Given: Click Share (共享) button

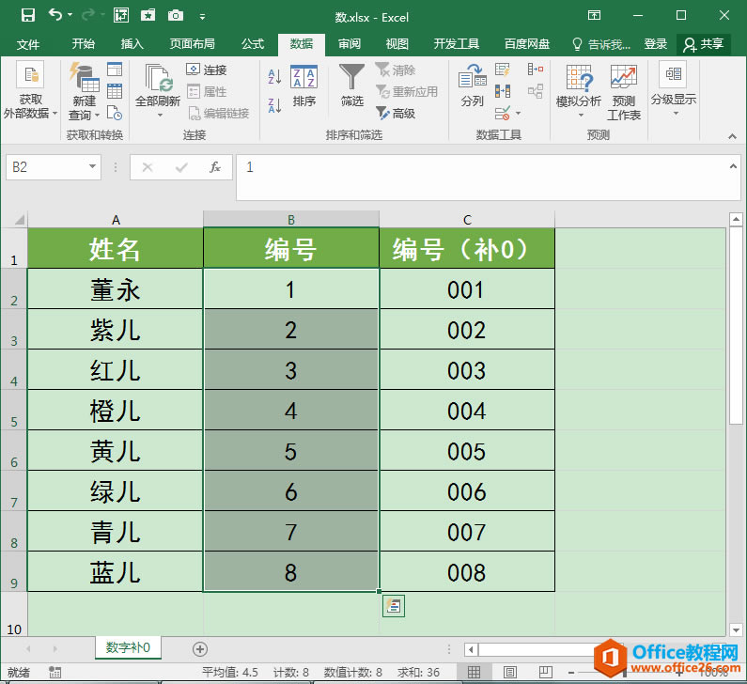Looking at the screenshot, I should (x=704, y=44).
